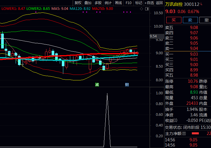Toggle the side panel layout icon
The image size is (211, 148).
pos(147,9)
